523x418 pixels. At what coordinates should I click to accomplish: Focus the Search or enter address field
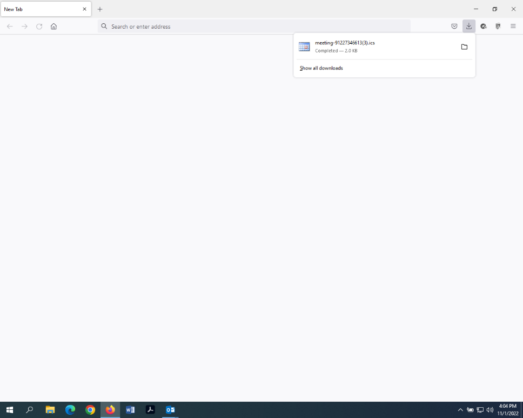pyautogui.click(x=254, y=26)
